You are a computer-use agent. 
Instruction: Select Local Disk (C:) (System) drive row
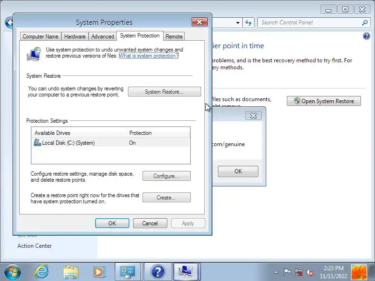(111, 143)
